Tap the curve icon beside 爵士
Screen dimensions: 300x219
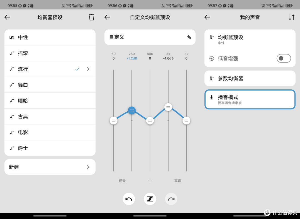12,148
